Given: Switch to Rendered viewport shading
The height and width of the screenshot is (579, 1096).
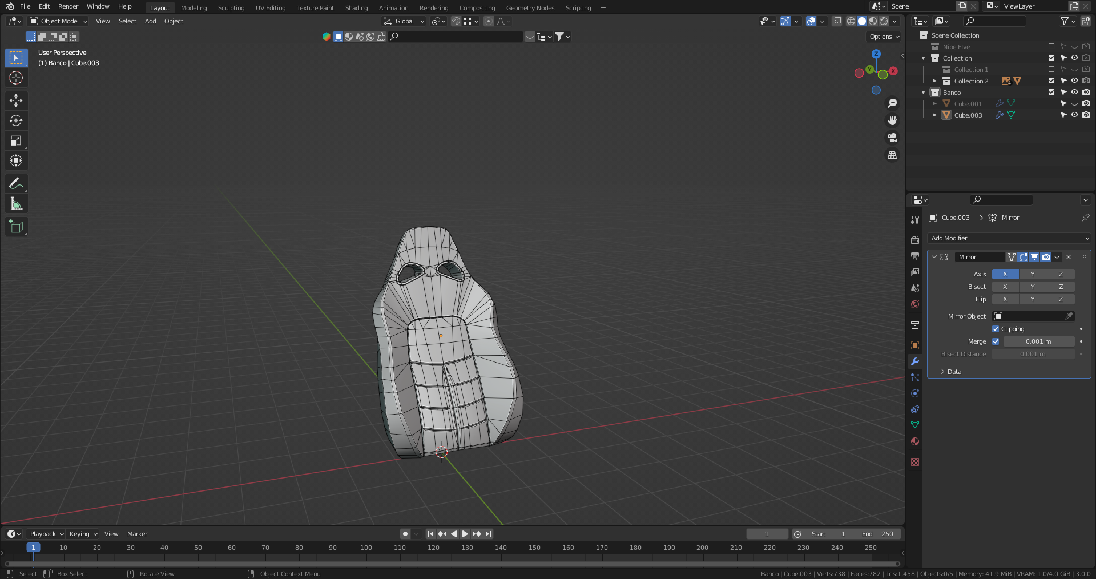Looking at the screenshot, I should (884, 21).
